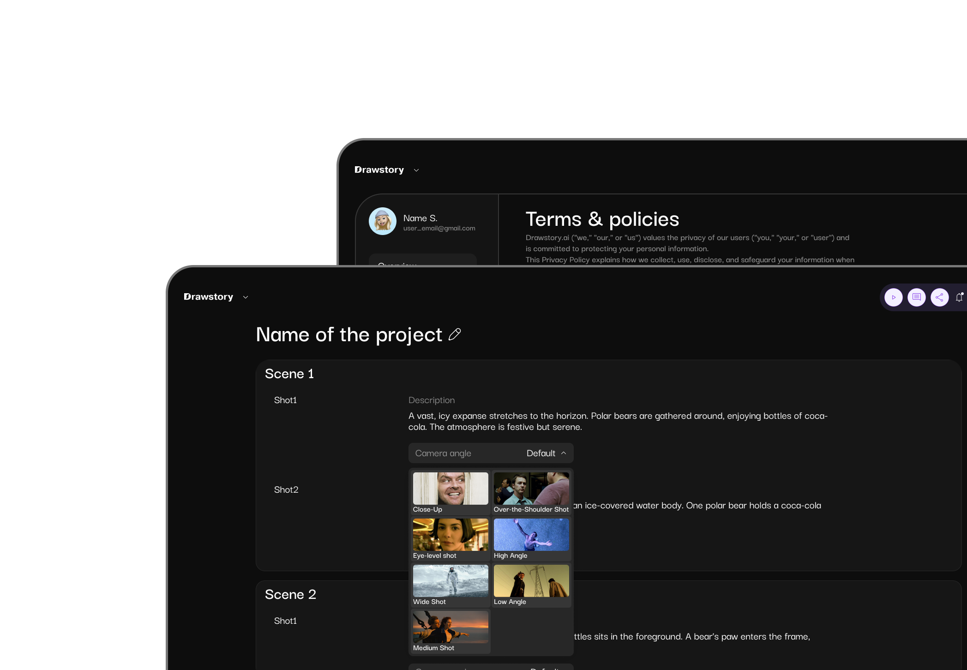Choose the High Angle option

(531, 539)
